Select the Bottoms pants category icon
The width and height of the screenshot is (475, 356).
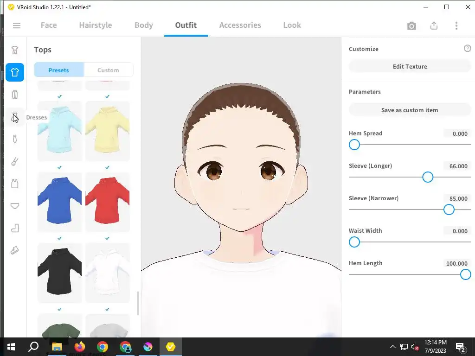15,95
